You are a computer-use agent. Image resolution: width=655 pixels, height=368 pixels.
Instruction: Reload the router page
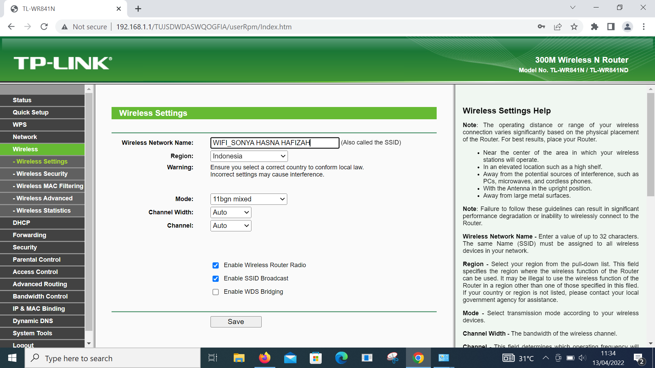pos(44,27)
